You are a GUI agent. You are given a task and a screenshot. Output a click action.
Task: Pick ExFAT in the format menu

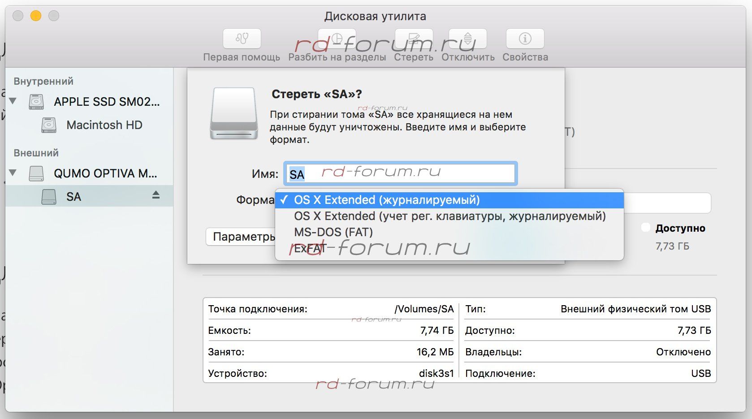(309, 249)
